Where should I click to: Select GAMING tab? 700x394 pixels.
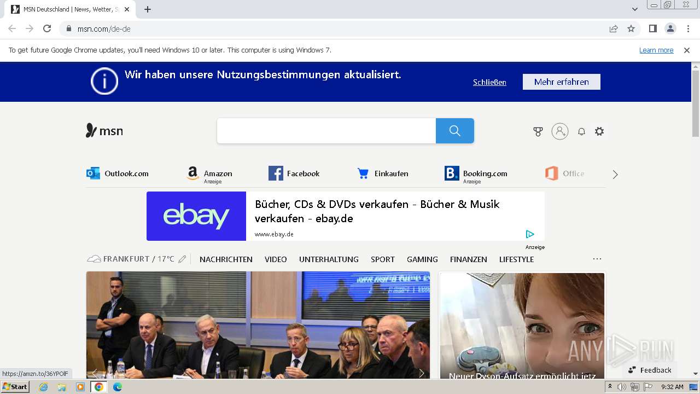click(x=422, y=259)
